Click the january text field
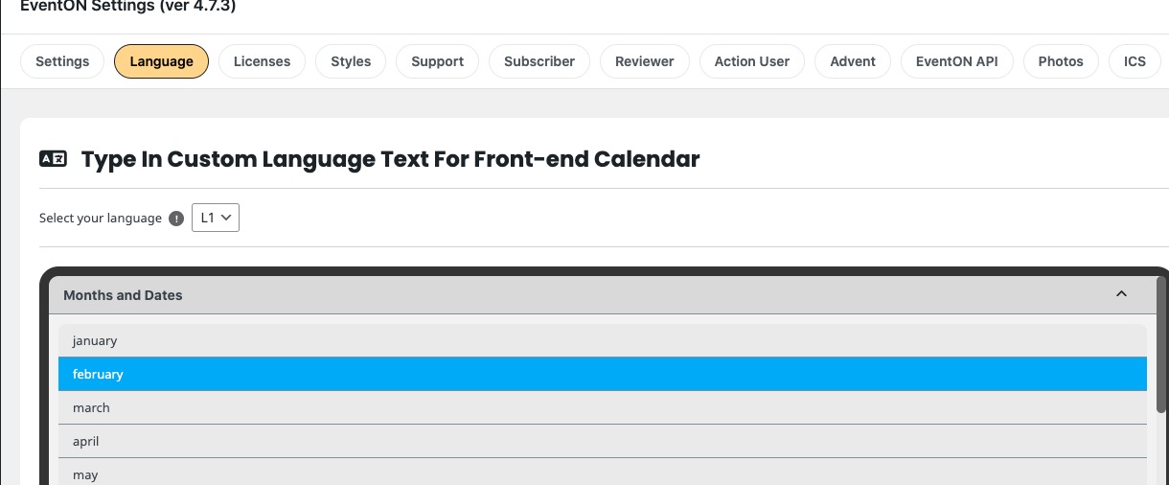 tap(603, 340)
